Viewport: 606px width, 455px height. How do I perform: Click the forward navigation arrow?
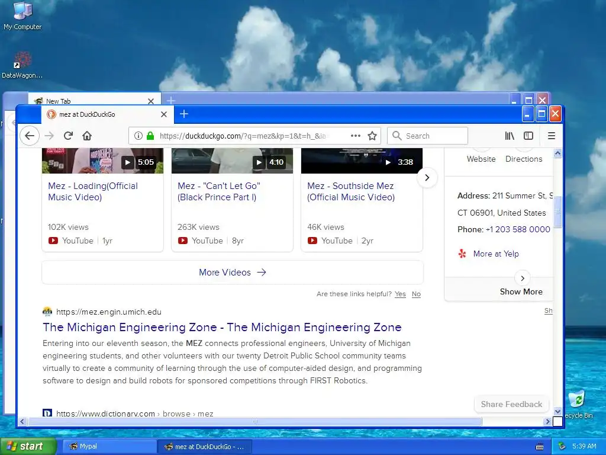tap(49, 136)
